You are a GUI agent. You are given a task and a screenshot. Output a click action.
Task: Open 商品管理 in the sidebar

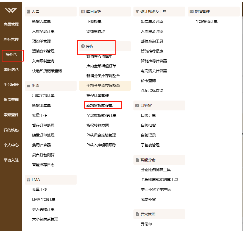tap(11, 24)
